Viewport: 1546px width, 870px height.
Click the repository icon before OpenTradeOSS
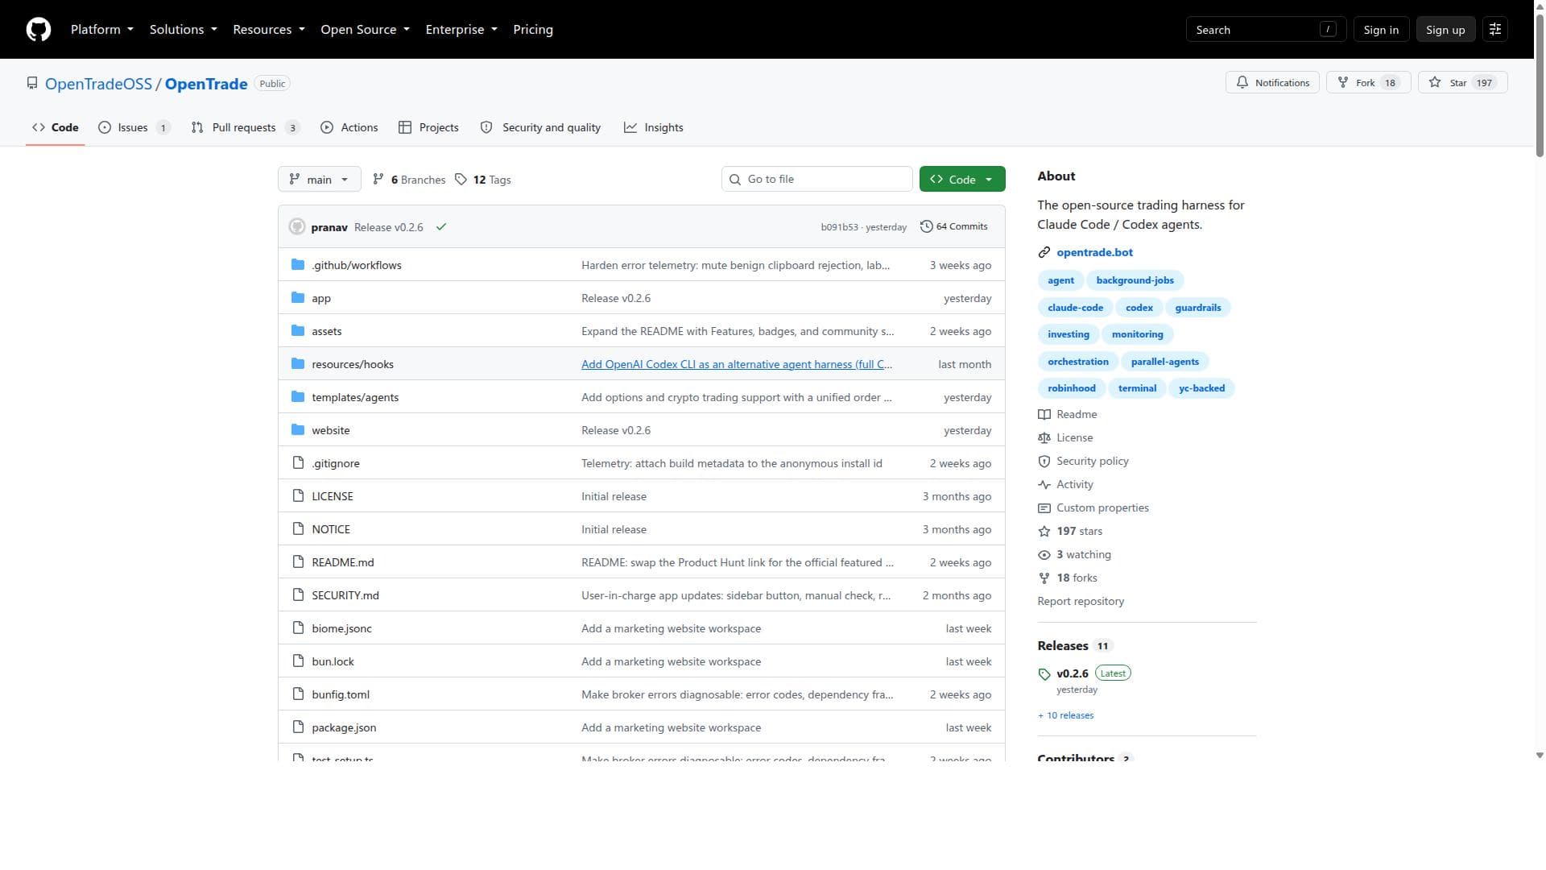[x=32, y=84]
